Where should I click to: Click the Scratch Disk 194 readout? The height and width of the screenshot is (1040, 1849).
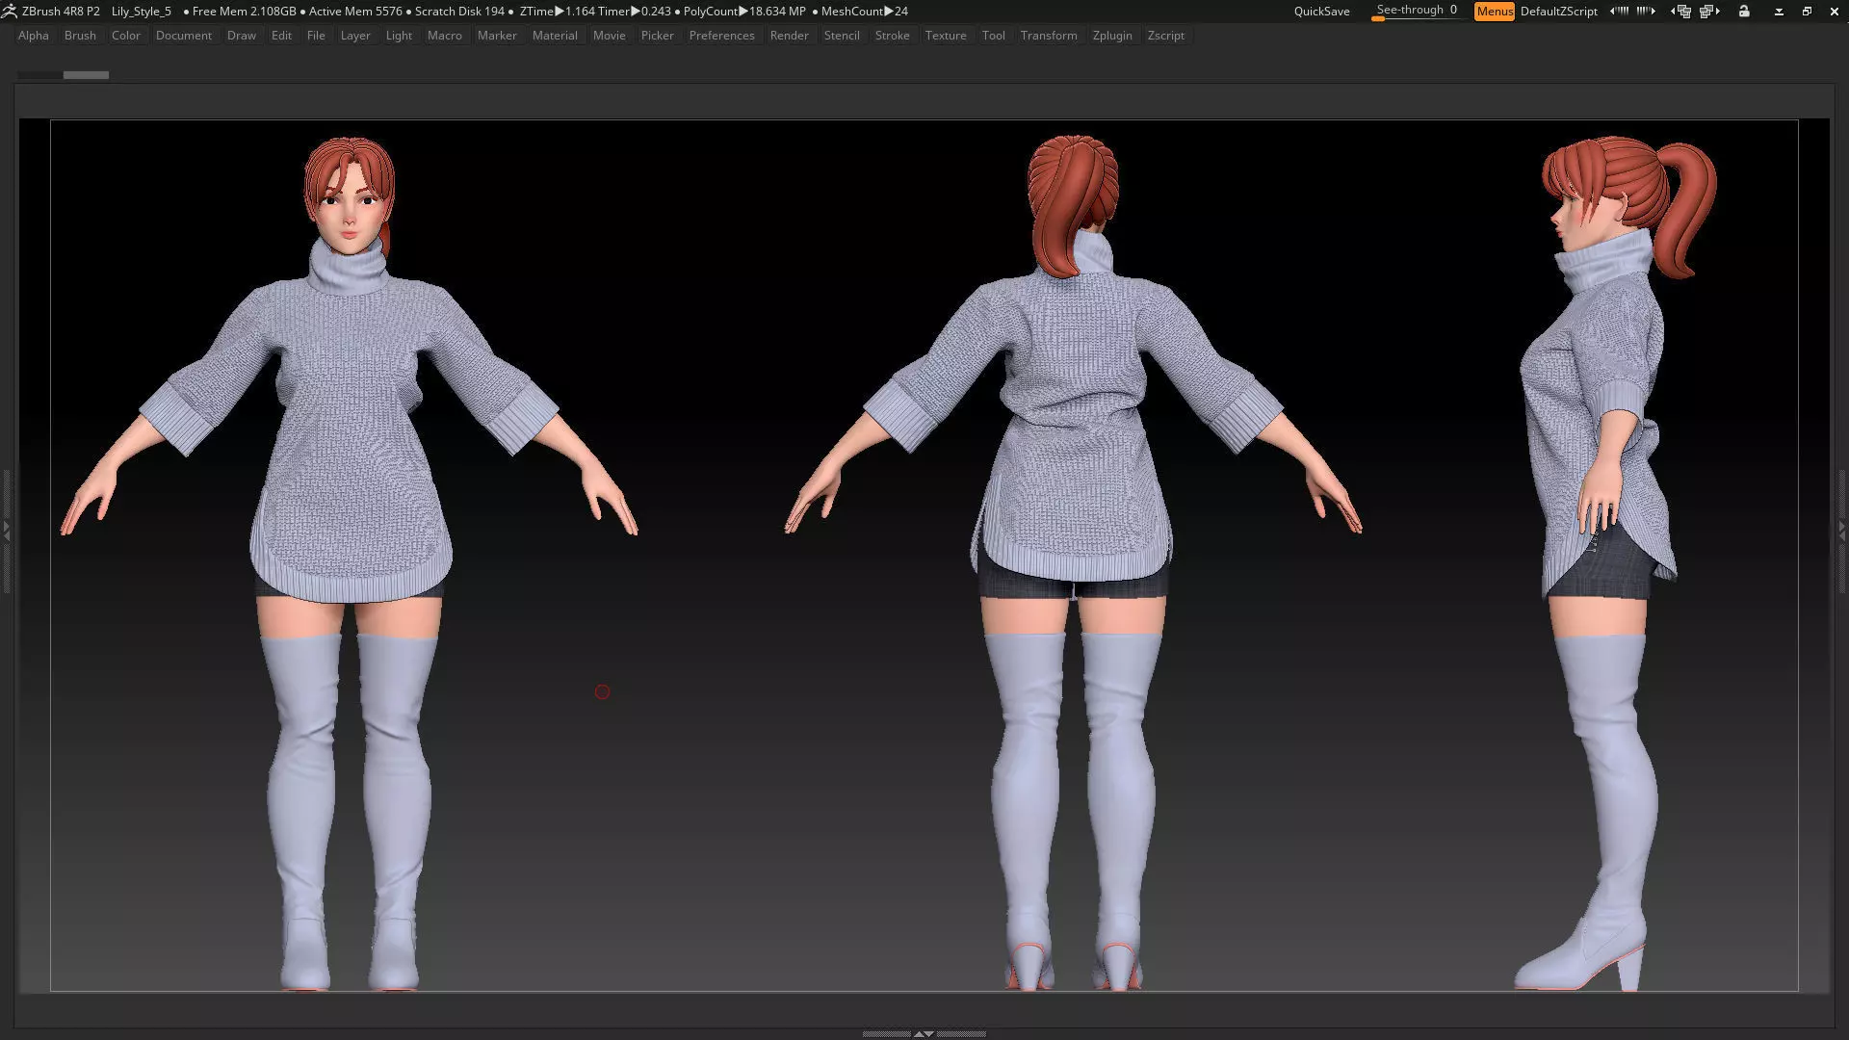[x=459, y=12]
